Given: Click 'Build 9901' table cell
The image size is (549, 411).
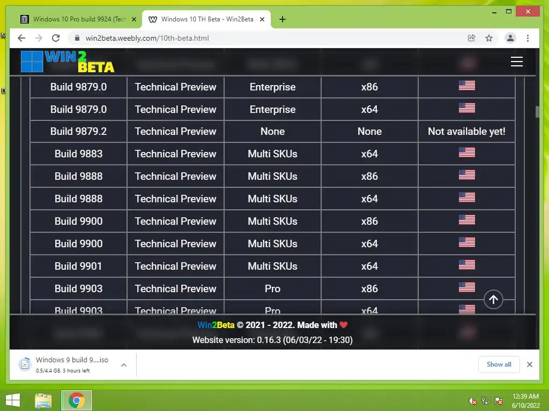Looking at the screenshot, I should pyautogui.click(x=78, y=267).
